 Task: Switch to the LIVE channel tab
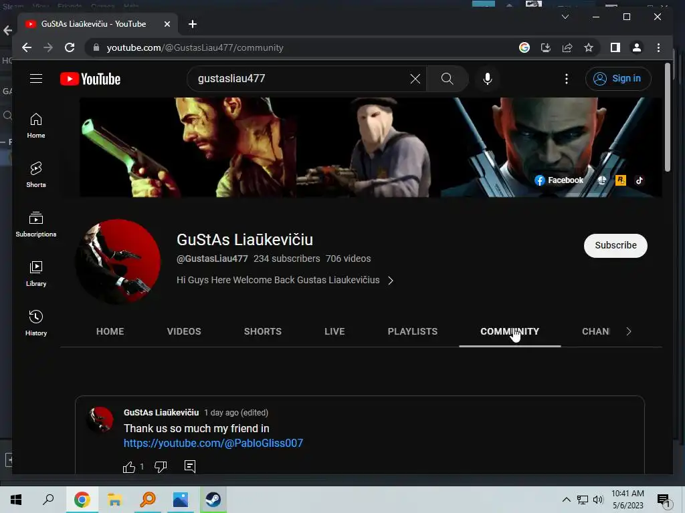pos(334,331)
